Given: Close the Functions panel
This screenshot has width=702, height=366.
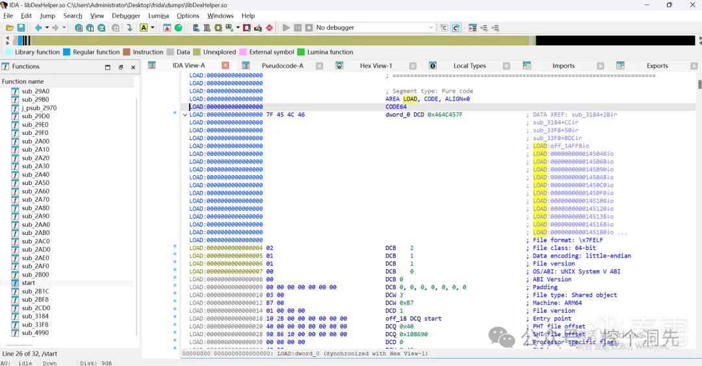Looking at the screenshot, I should pyautogui.click(x=133, y=67).
